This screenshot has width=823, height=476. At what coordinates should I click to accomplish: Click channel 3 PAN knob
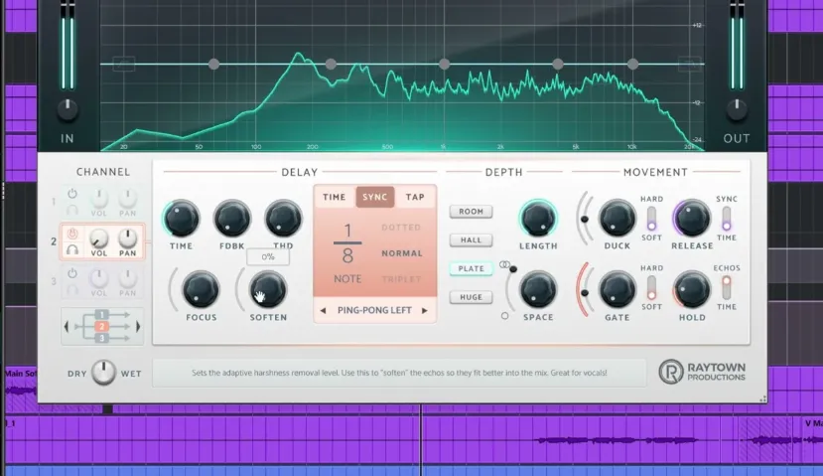coord(127,278)
